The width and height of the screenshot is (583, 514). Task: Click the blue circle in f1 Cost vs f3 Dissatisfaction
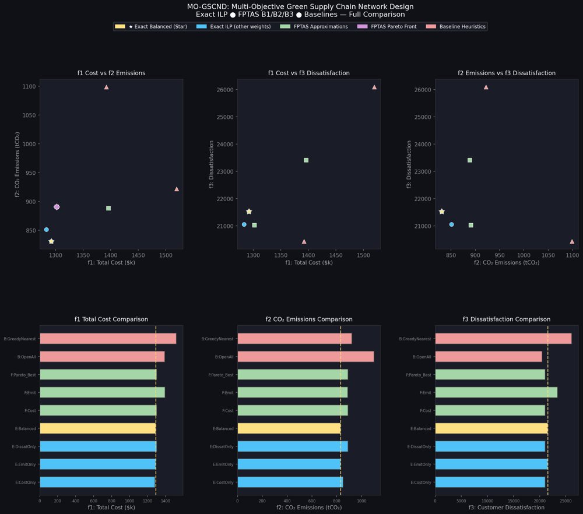[x=244, y=224]
